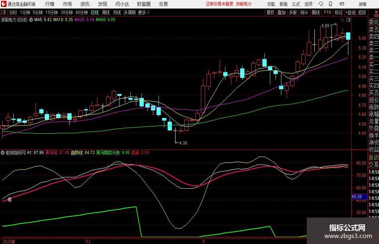The width and height of the screenshot is (379, 244).
Task: Click the MA5: 5.42 label
Action: click(43, 20)
